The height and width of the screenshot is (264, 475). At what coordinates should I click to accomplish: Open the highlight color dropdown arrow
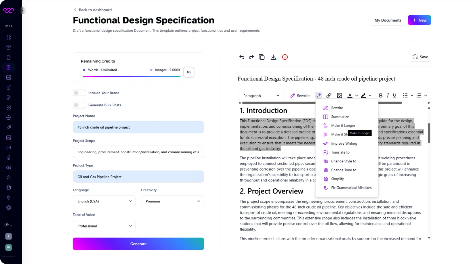370,95
